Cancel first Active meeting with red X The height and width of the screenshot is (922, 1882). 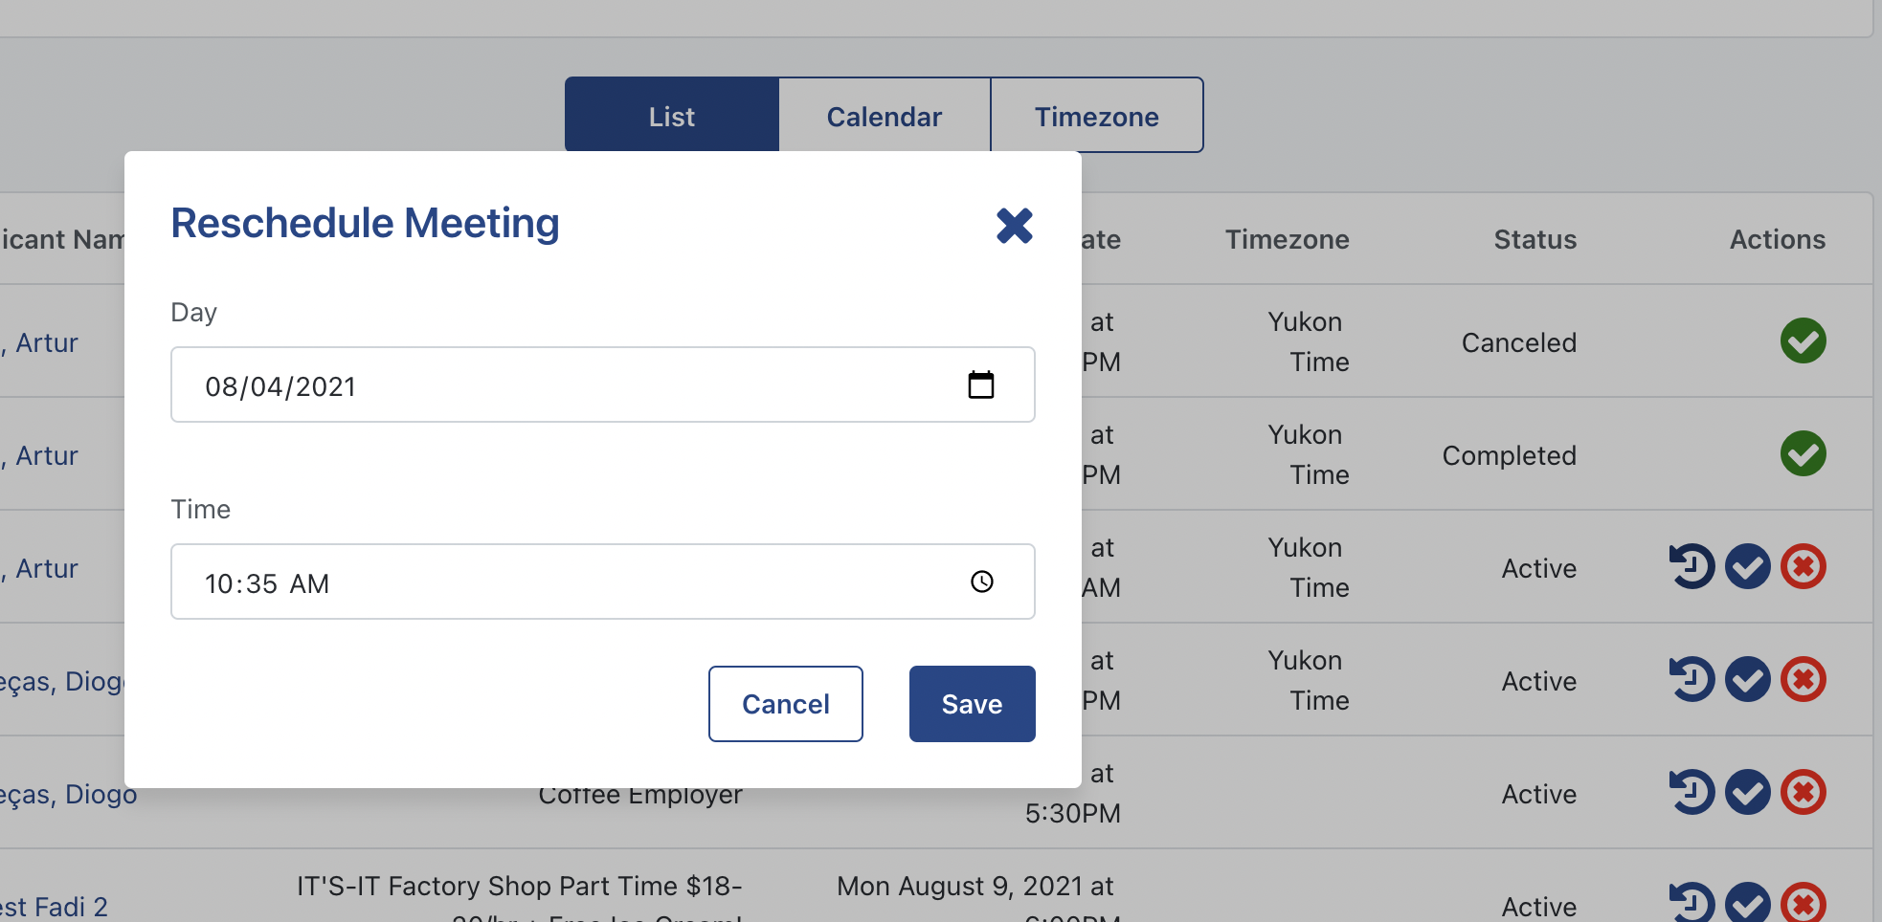pos(1804,566)
